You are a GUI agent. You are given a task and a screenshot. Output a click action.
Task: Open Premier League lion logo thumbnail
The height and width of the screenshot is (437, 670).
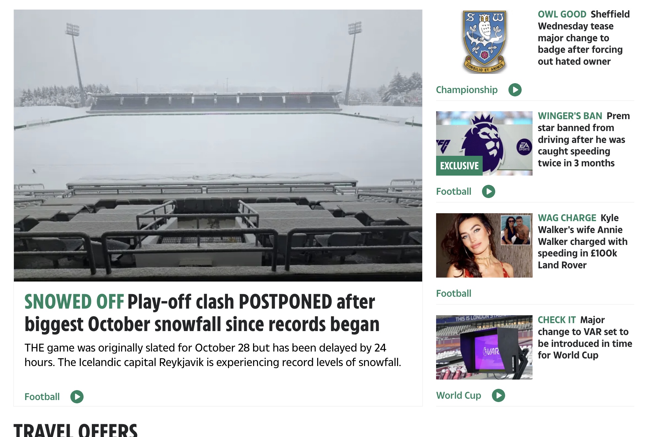coord(484,143)
